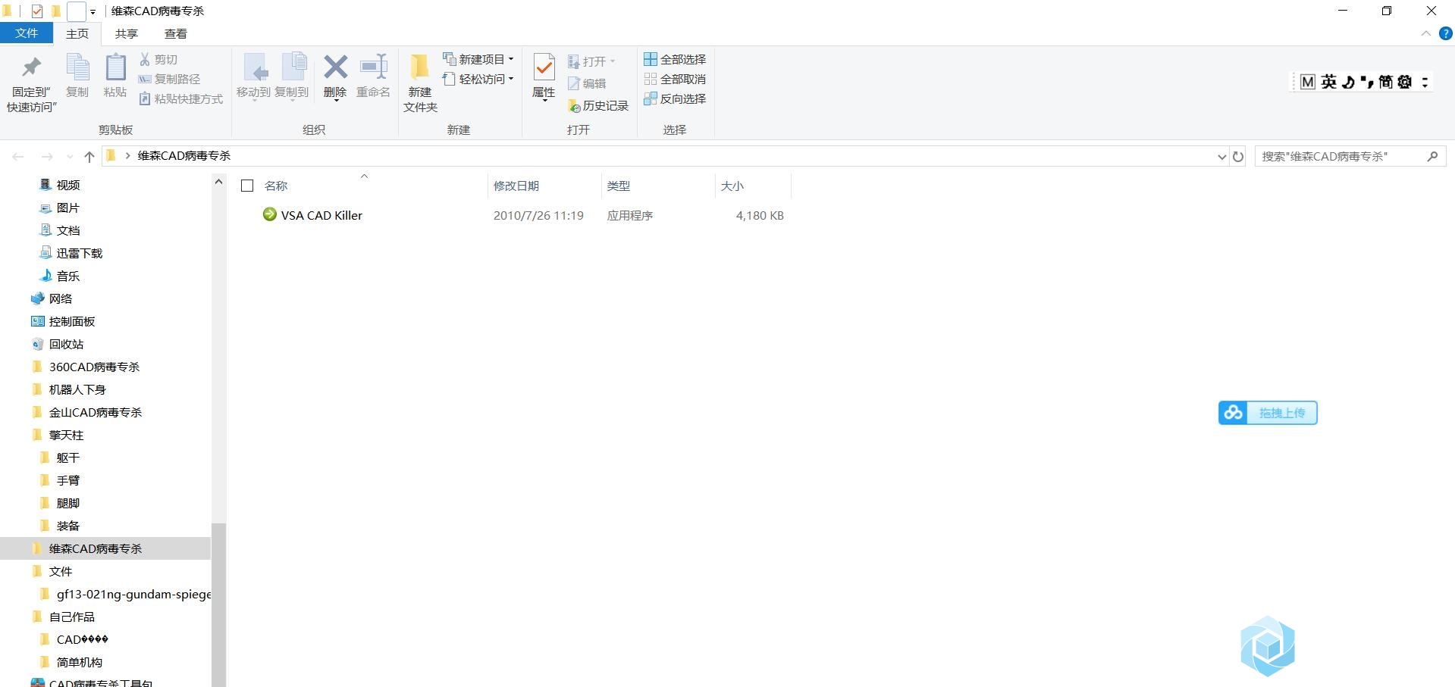The height and width of the screenshot is (687, 1455).
Task: Open the Open (打开) dropdown in ribbon
Action: [x=591, y=61]
